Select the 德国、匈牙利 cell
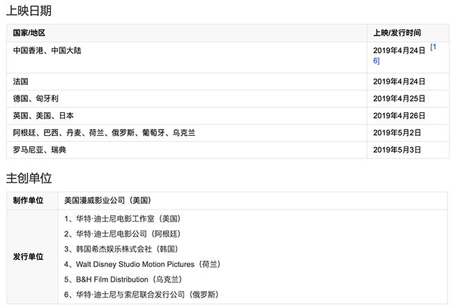 36,99
